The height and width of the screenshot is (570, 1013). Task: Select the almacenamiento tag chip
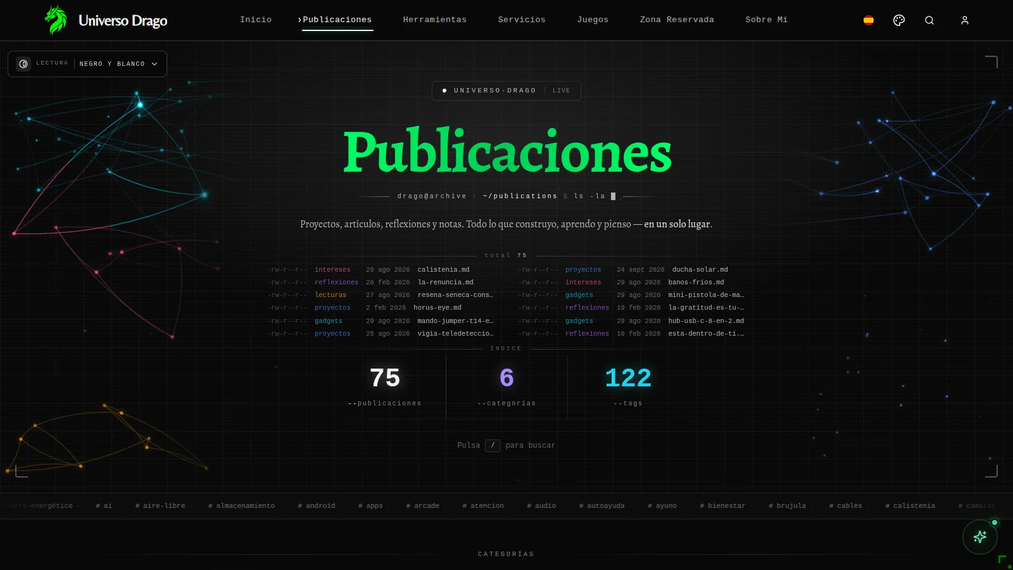pyautogui.click(x=241, y=506)
